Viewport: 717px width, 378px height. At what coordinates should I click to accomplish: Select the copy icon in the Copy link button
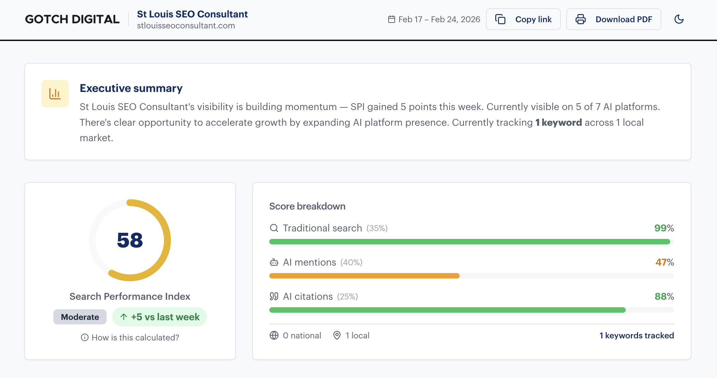click(x=500, y=19)
